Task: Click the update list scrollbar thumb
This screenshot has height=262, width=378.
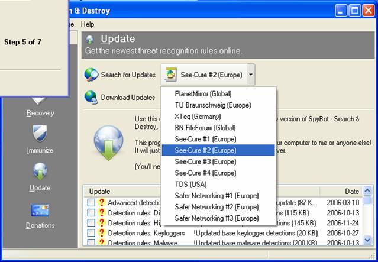Action: pyautogui.click(x=367, y=200)
